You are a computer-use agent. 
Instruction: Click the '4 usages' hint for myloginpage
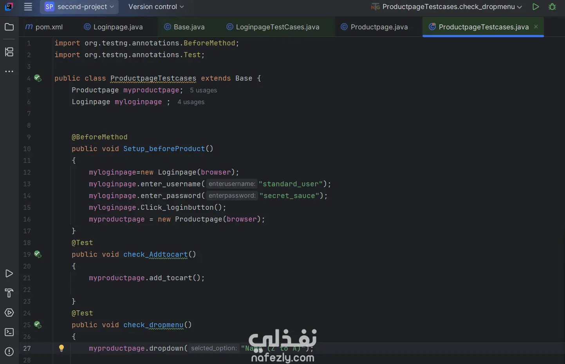[191, 102]
